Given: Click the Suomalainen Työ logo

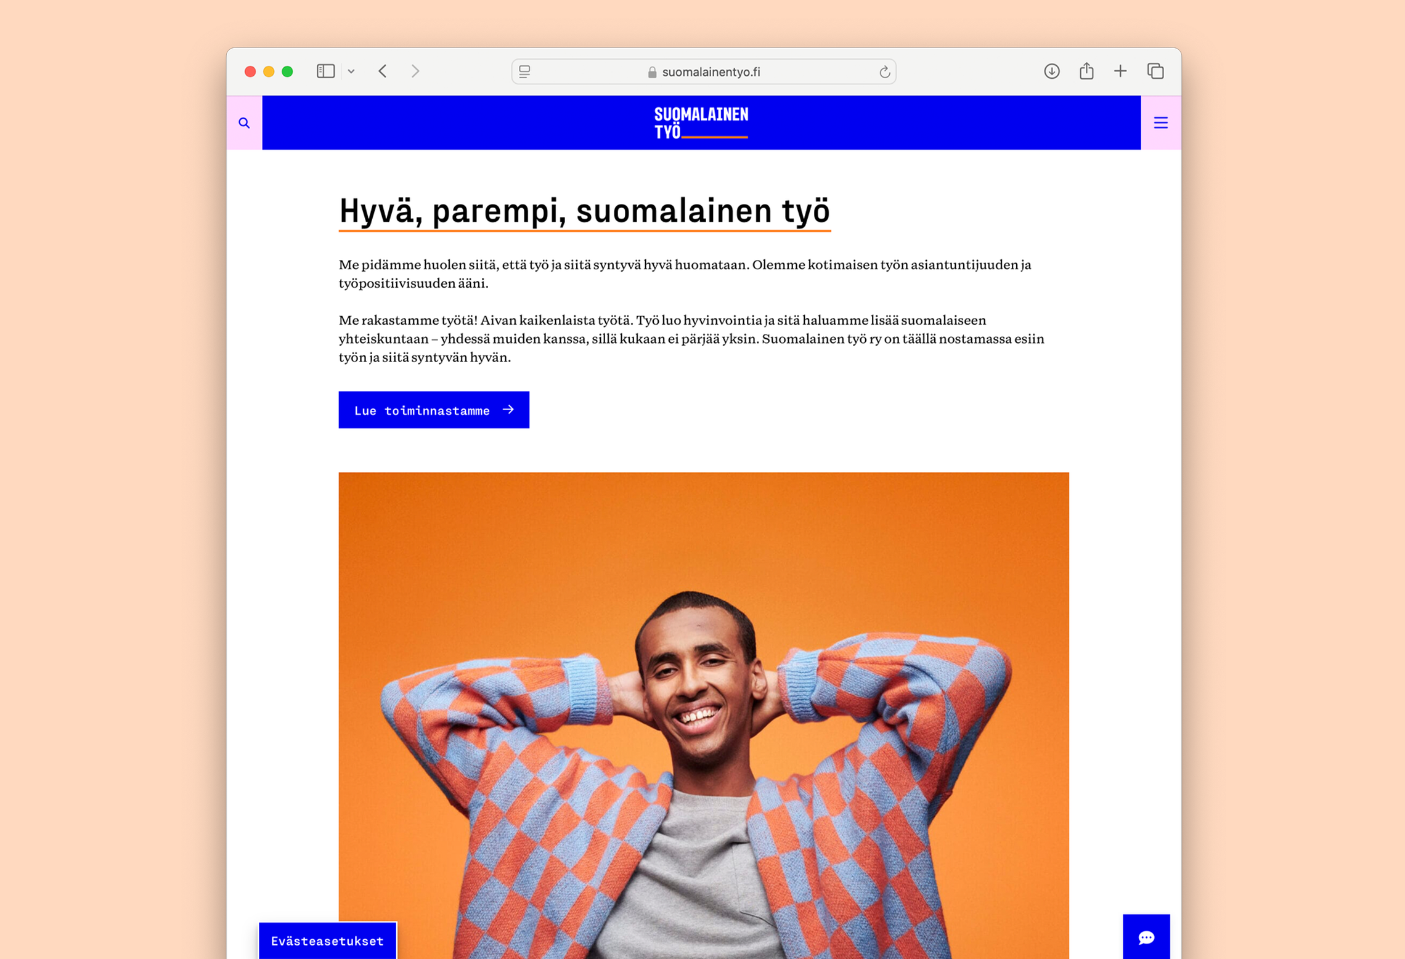Looking at the screenshot, I should [701, 123].
